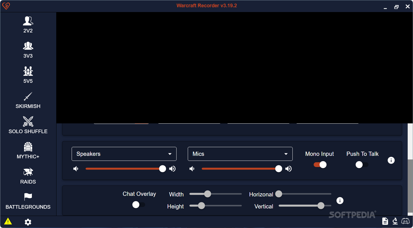
Task: Click the yellow warning status icon
Action: point(8,222)
